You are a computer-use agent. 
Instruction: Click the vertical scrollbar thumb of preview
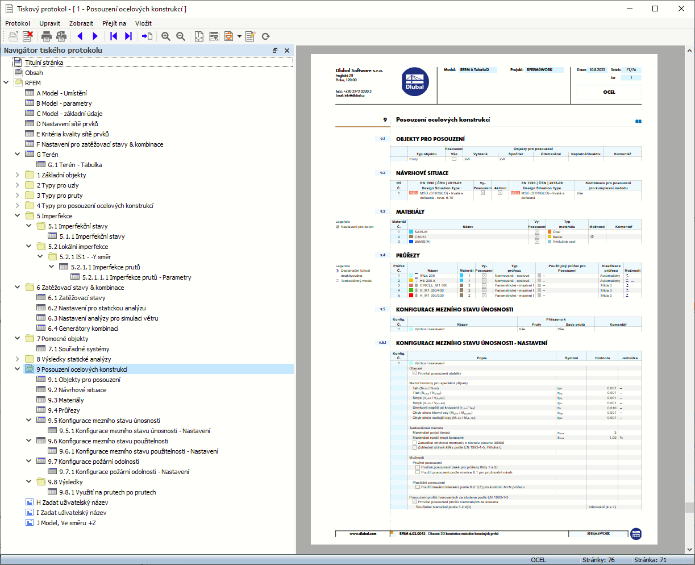[x=689, y=508]
